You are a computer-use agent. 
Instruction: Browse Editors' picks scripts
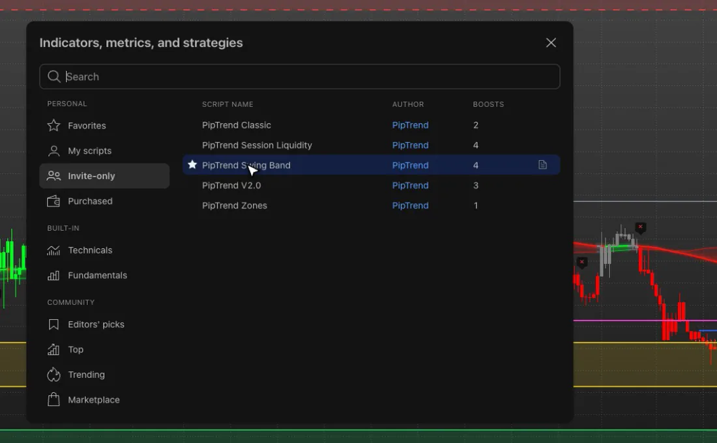click(104, 324)
